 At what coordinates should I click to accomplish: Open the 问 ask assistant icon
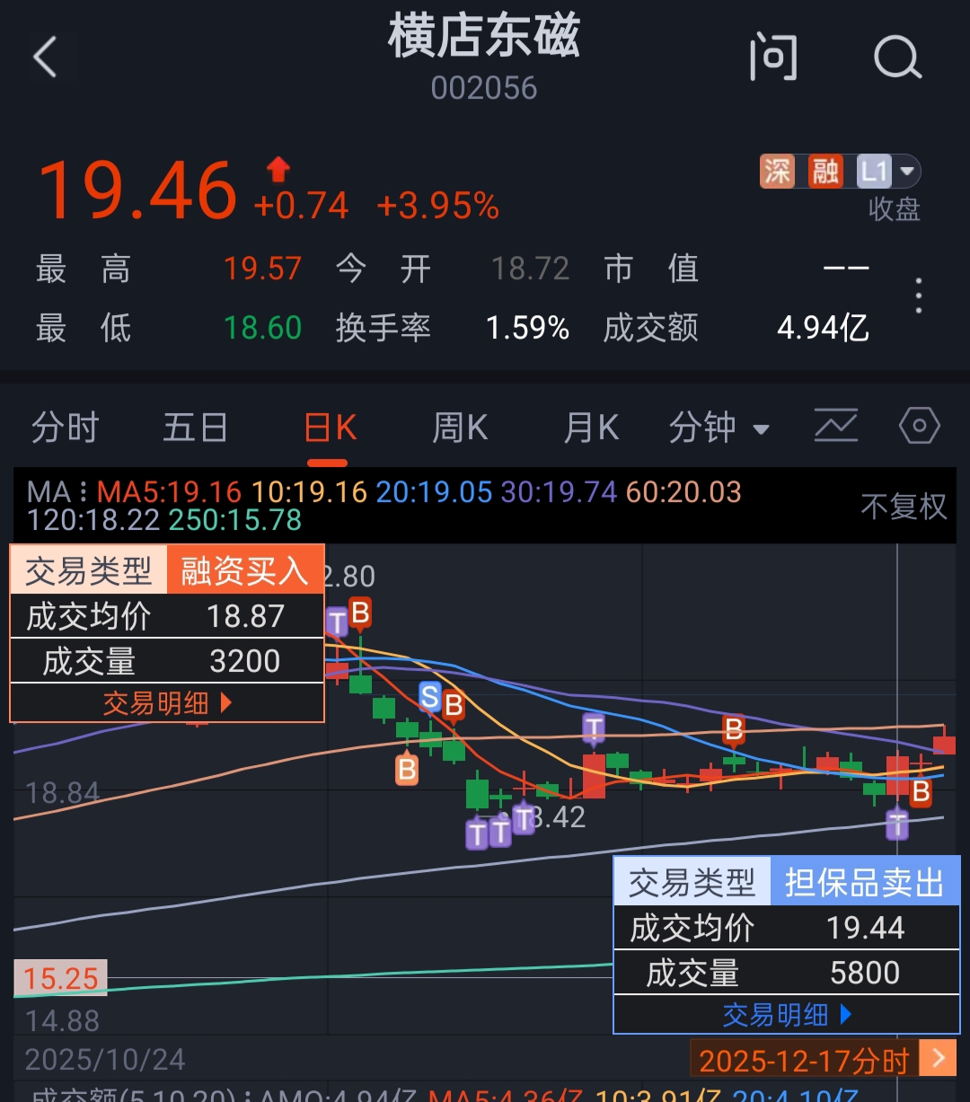(x=773, y=57)
